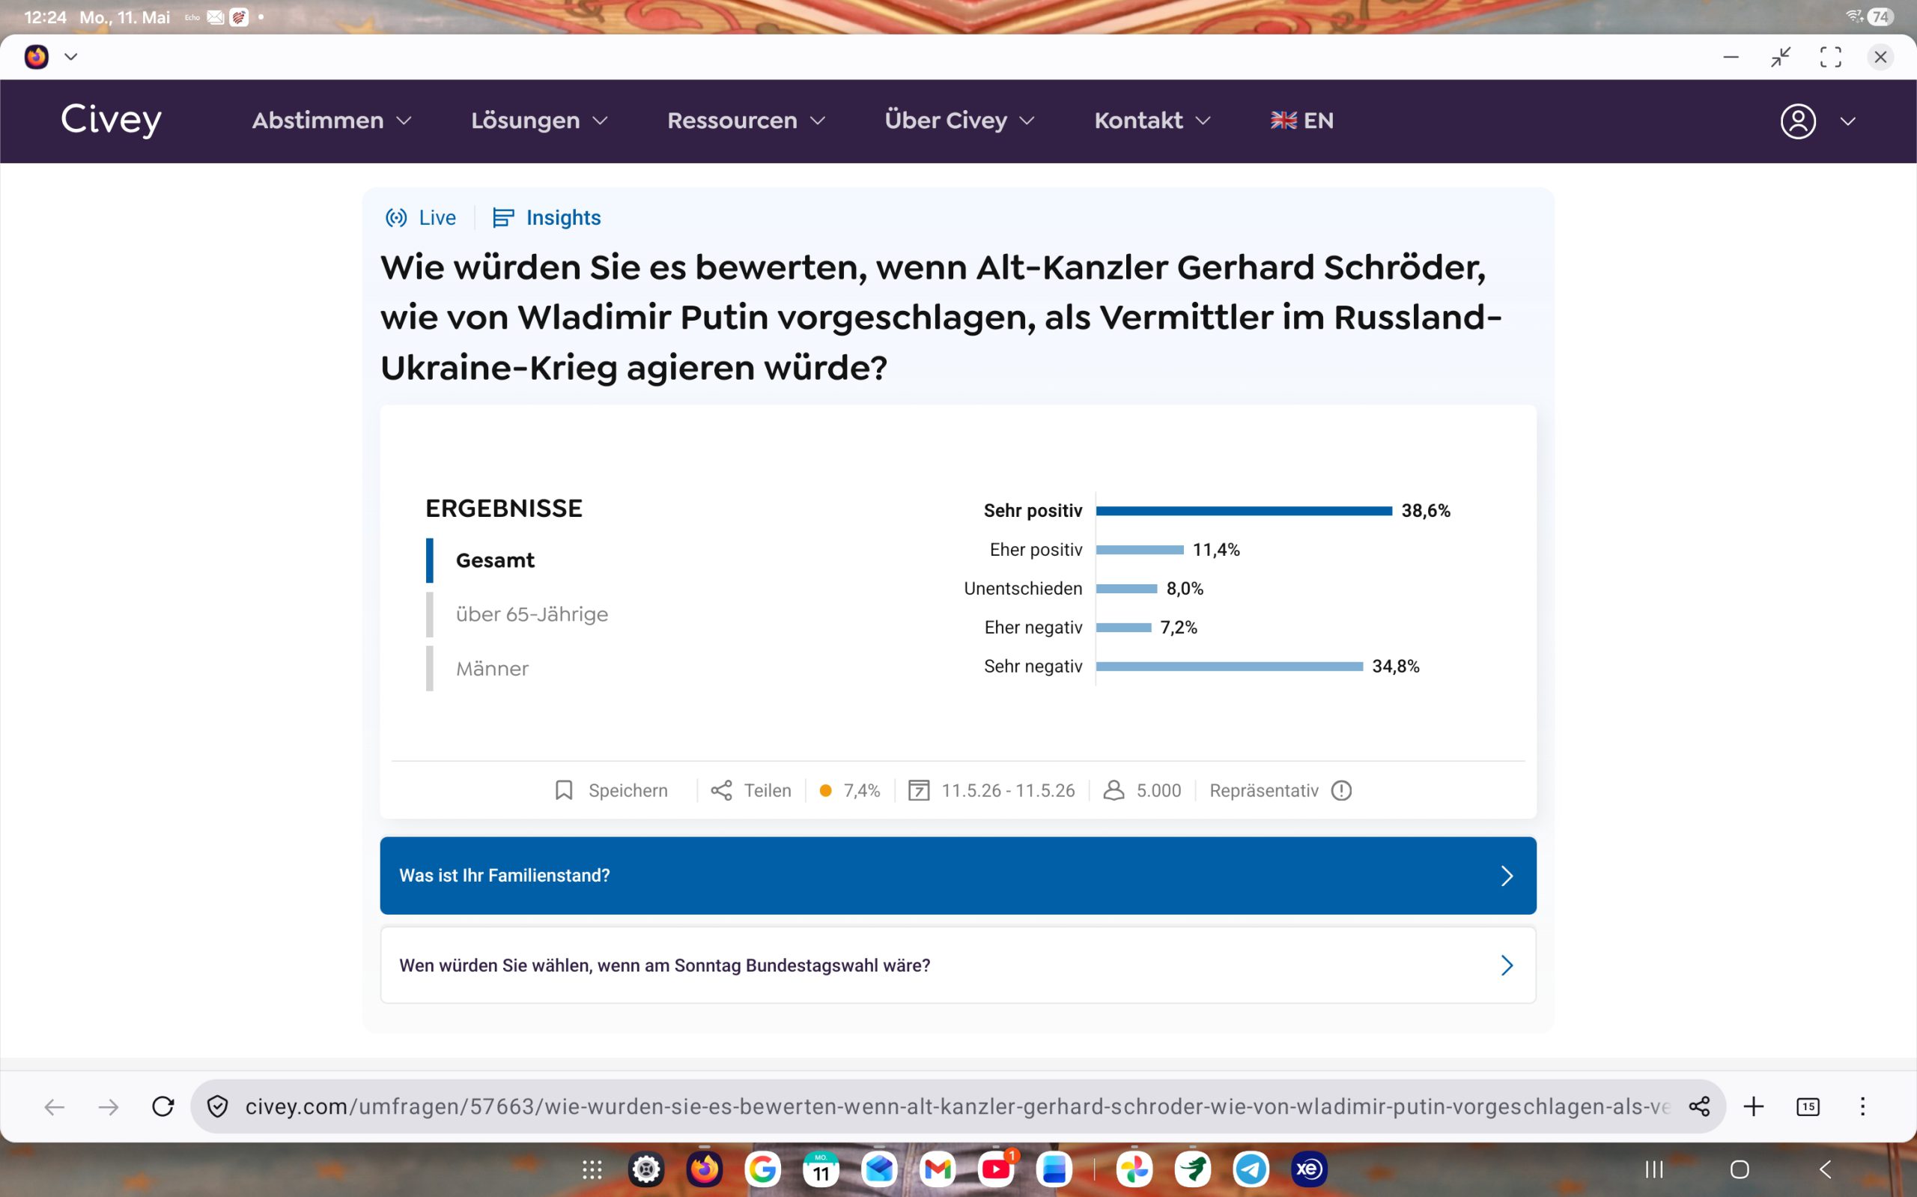This screenshot has height=1197, width=1917.
Task: Tap the system back navigation button
Action: [1825, 1169]
